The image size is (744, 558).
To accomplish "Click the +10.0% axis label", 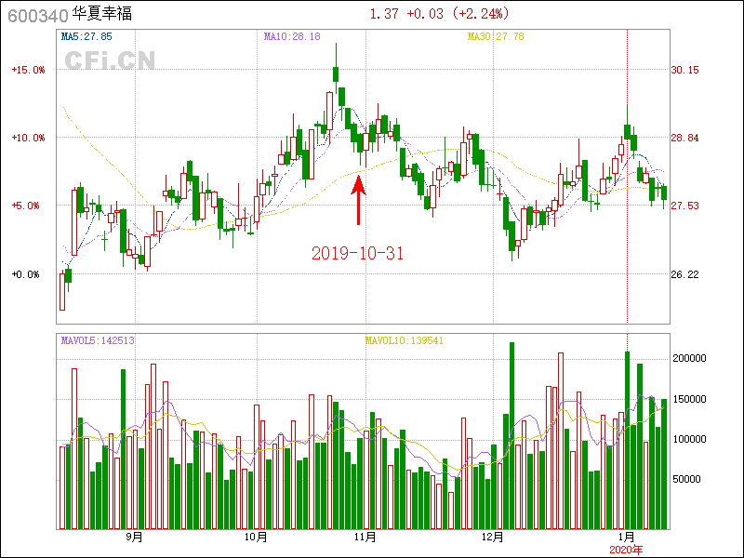I will 28,138.
